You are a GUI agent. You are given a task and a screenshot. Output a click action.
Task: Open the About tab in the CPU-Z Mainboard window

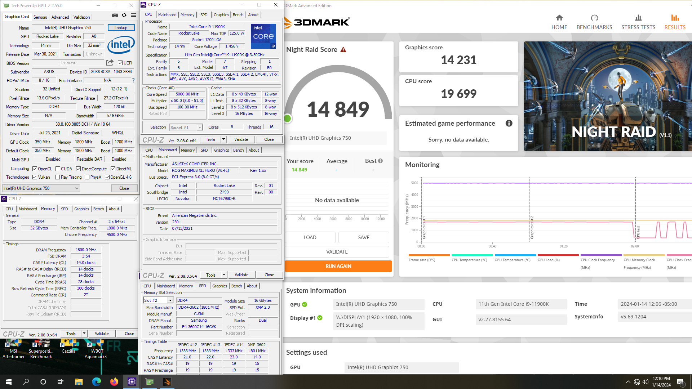click(x=254, y=150)
